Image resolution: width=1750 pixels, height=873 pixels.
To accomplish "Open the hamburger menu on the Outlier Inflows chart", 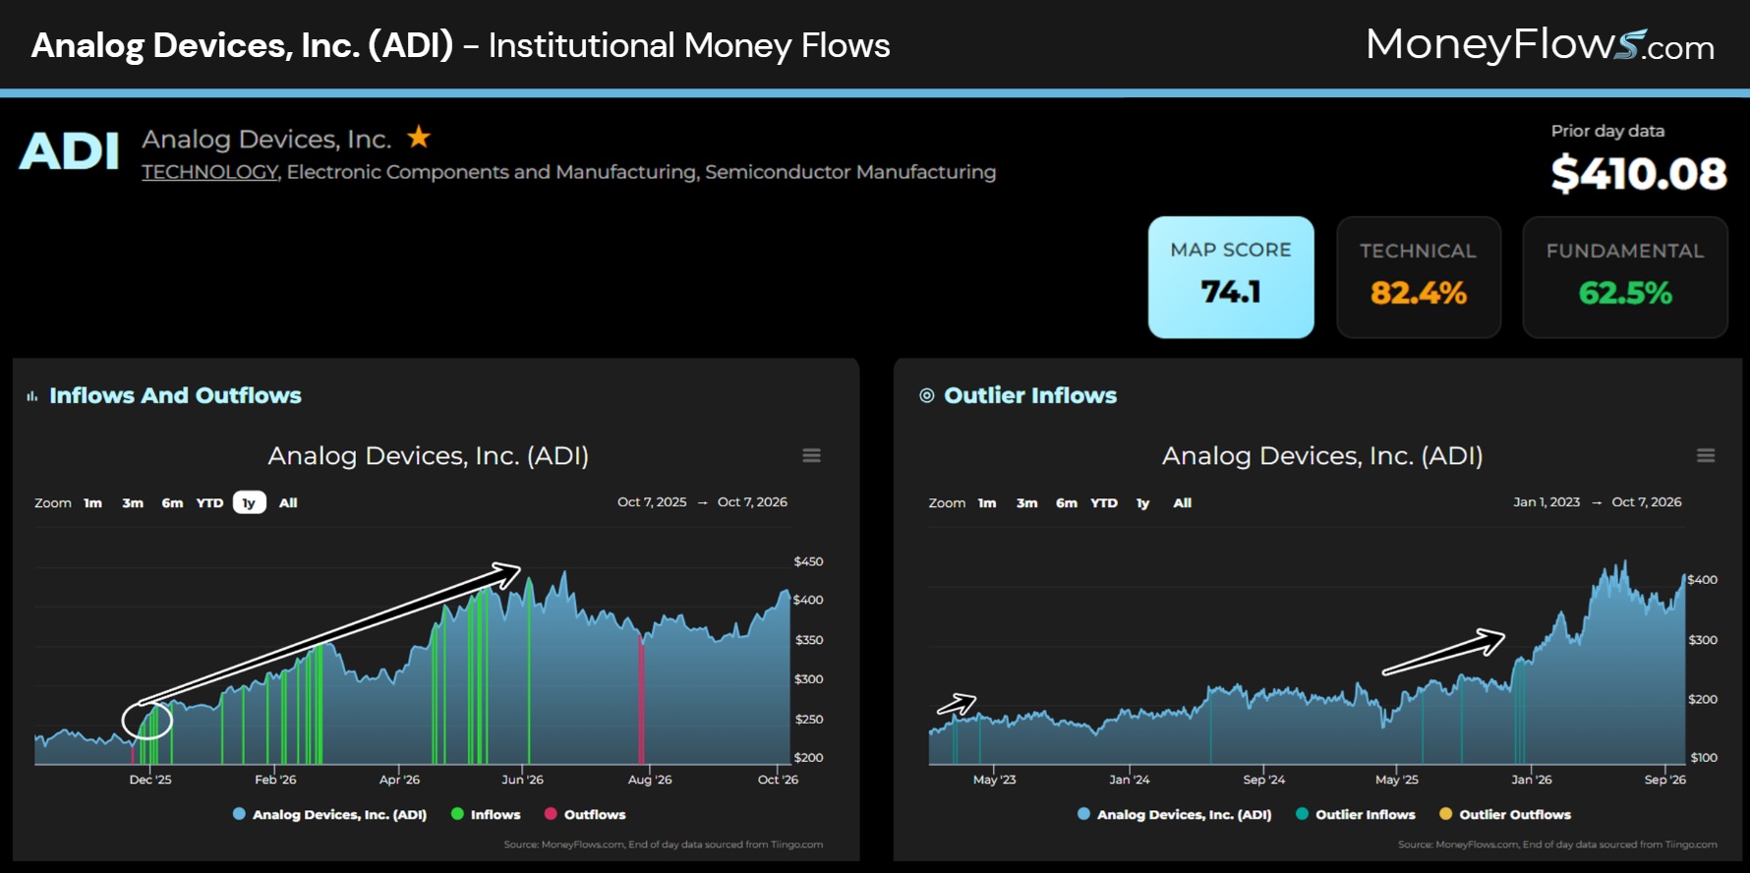I will coord(1706,455).
